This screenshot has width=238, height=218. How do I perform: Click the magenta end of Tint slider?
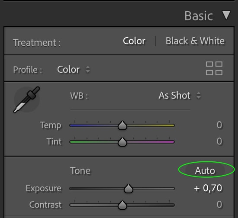171,142
